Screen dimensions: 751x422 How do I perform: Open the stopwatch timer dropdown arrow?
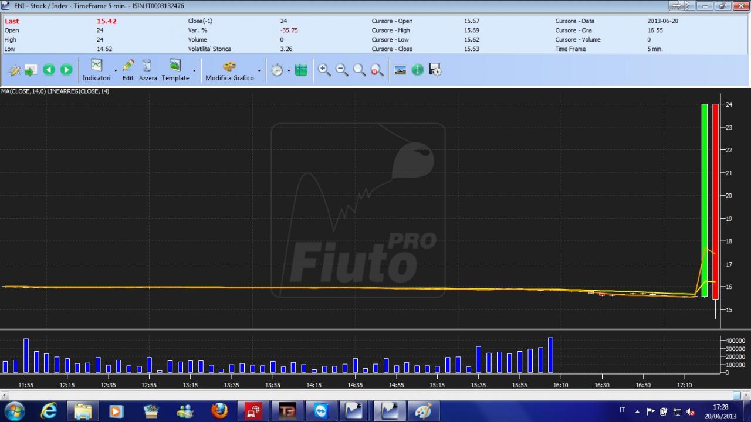click(289, 70)
